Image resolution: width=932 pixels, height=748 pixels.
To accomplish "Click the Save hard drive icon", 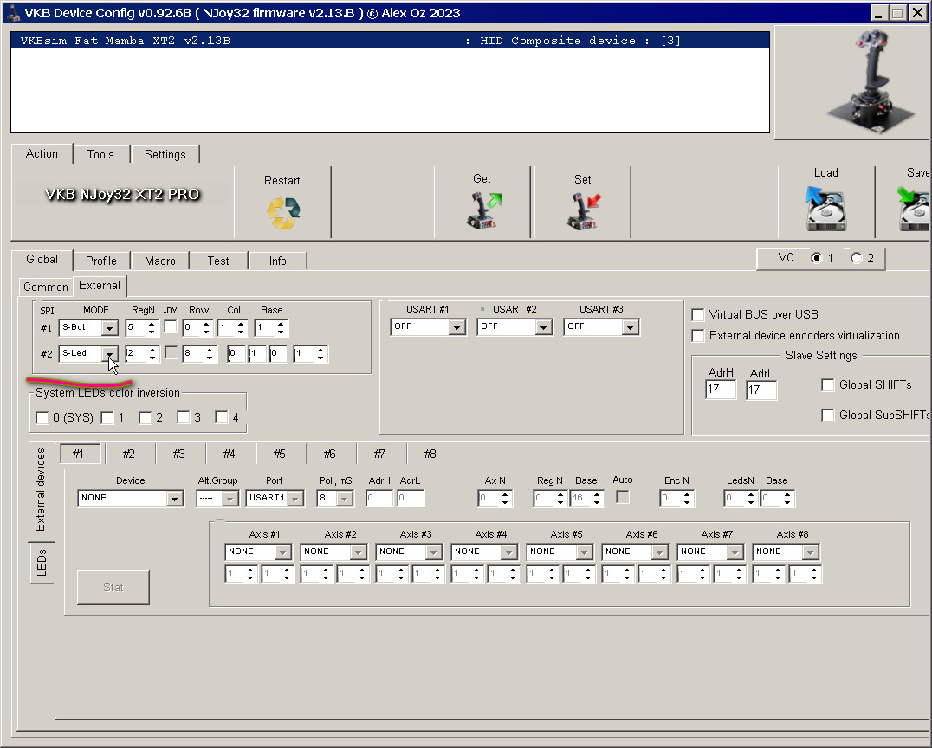I will pos(915,210).
